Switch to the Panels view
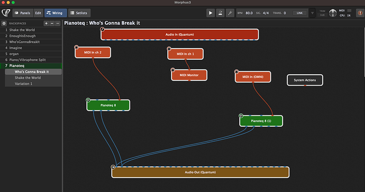The image size is (365, 192). coord(23,13)
